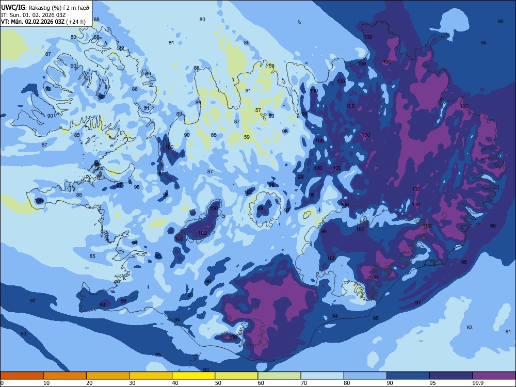Viewport: 516px width, 387px height.
Task: Select the '86' humidity value on the map
Action: (135, 89)
